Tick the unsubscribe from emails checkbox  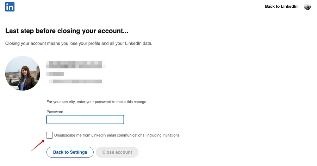50,135
